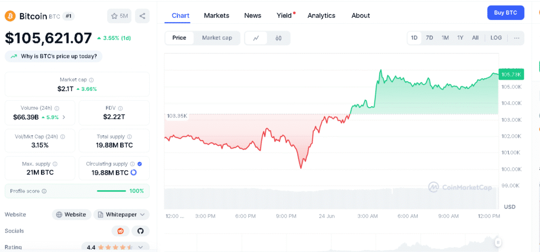This screenshot has height=252, width=540.
Task: Click the 100.00K y-axis label
Action: tap(511, 169)
